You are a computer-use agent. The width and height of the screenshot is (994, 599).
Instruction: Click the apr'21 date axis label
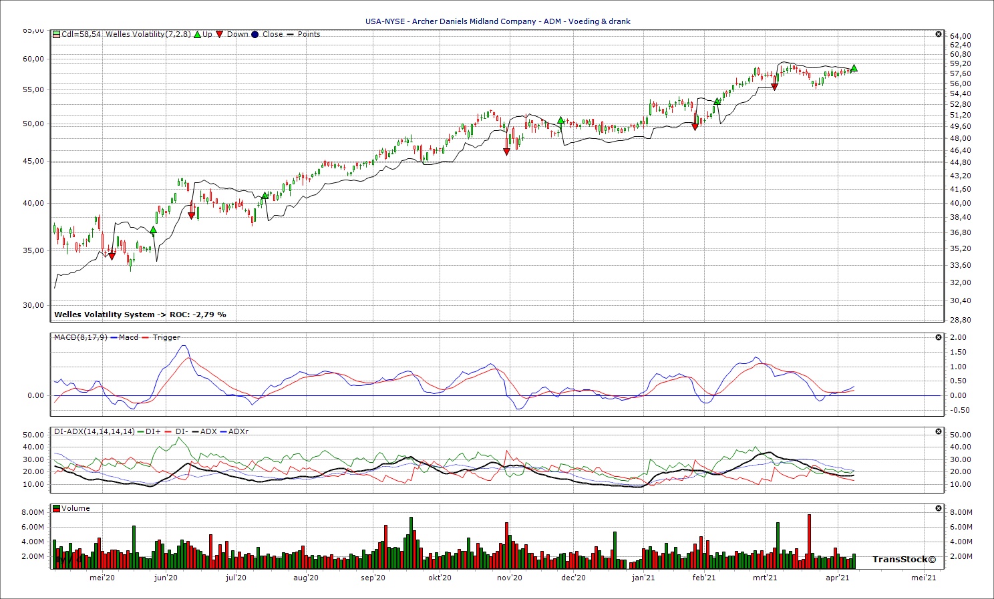tap(838, 578)
